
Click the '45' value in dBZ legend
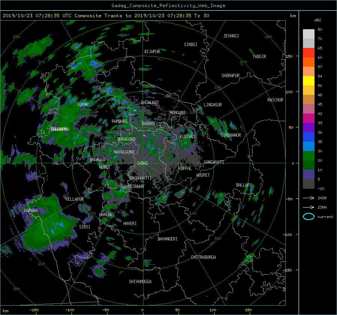pos(320,105)
